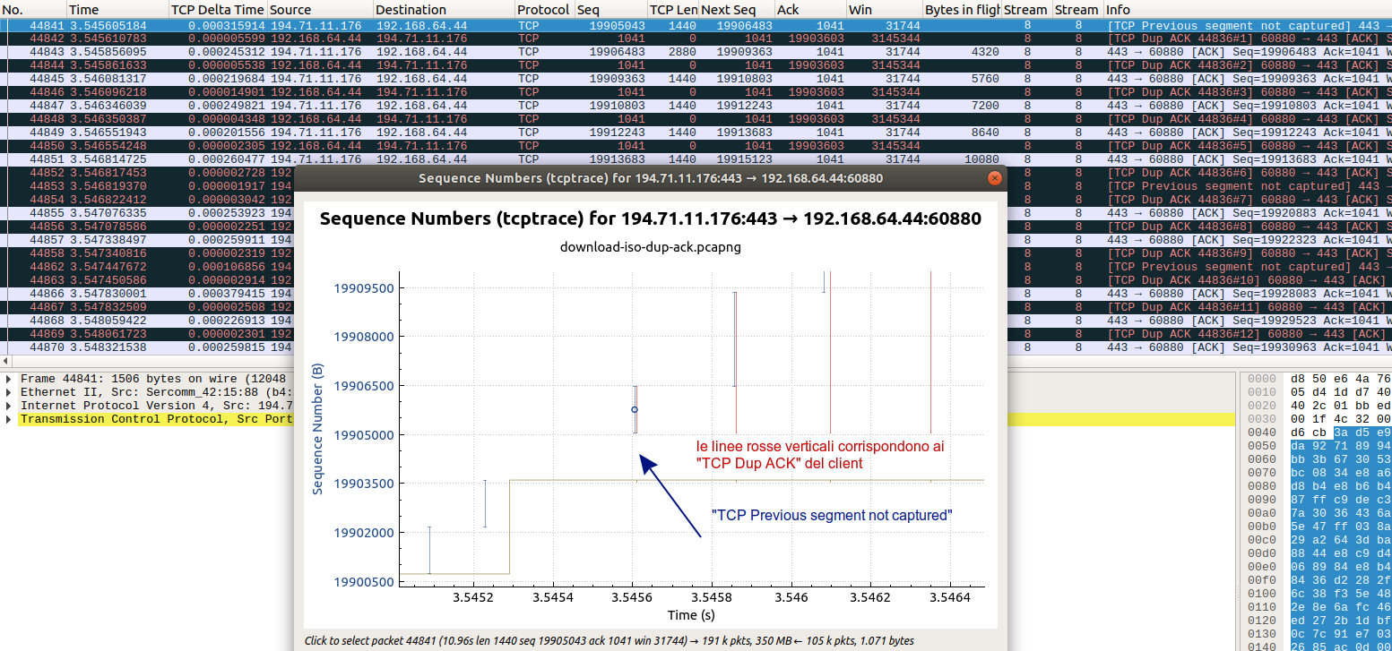Click Seq value 19906483 in row 44843
Viewport: 1392px width, 651px height.
pyautogui.click(x=618, y=53)
